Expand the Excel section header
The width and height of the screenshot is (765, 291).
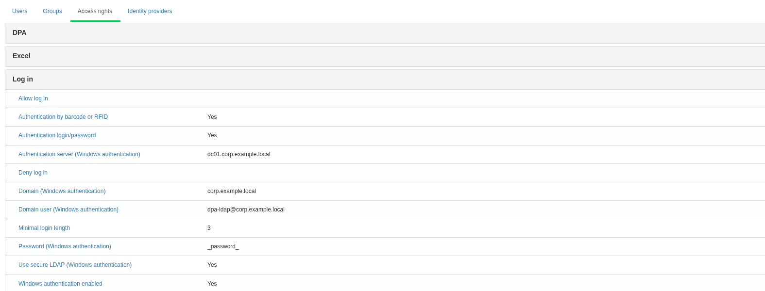385,56
